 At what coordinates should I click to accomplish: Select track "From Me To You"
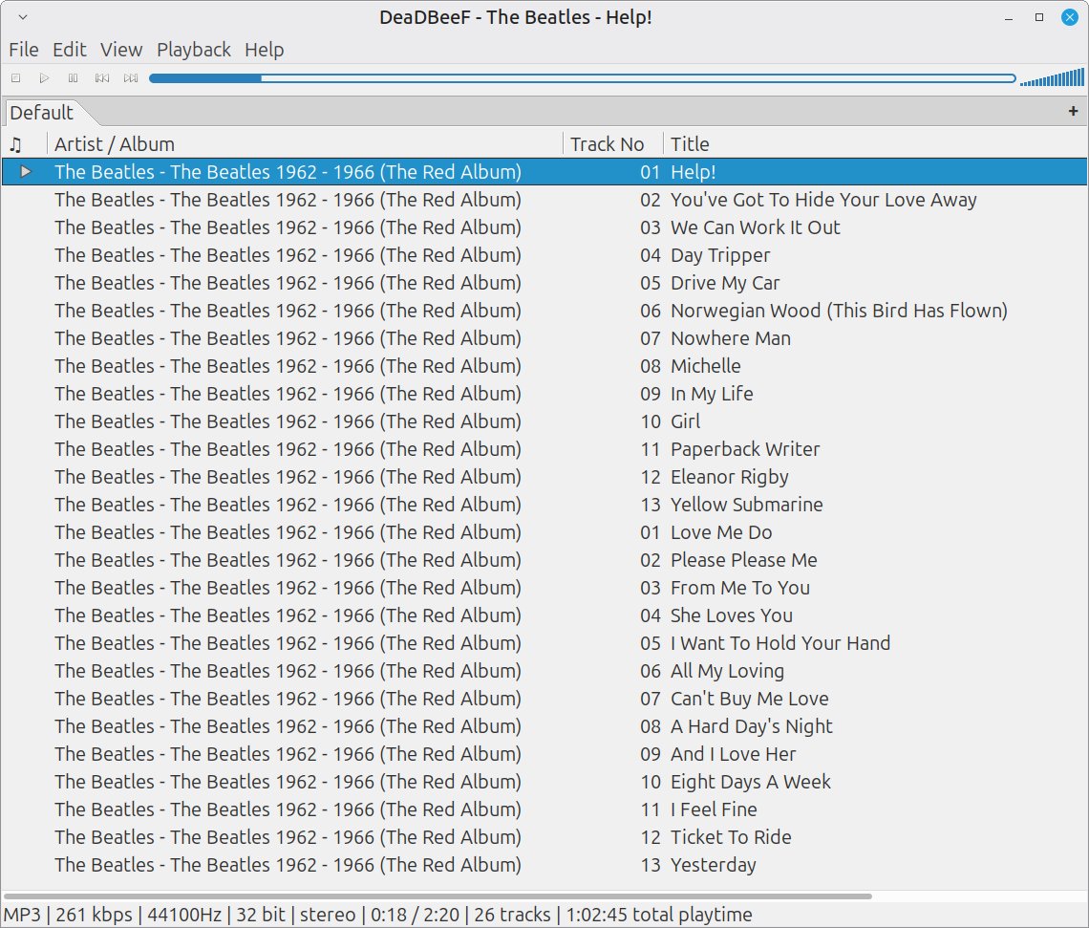click(x=544, y=589)
